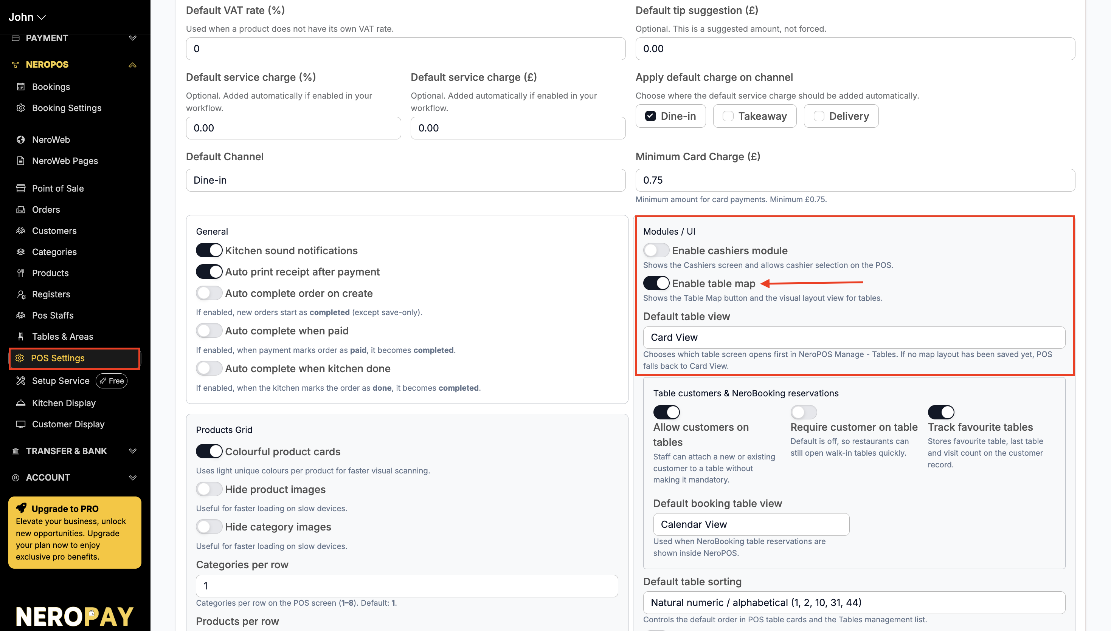Check the Takeaway channel checkbox
The image size is (1111, 631).
pyautogui.click(x=728, y=116)
